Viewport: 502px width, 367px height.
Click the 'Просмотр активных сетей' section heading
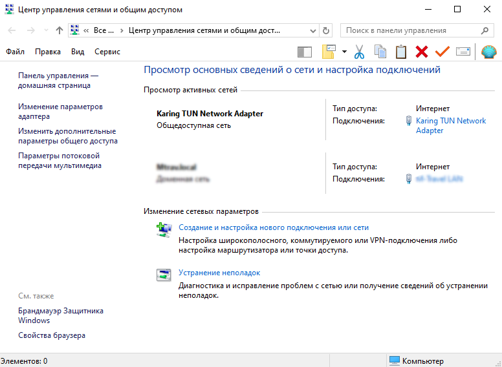point(190,90)
